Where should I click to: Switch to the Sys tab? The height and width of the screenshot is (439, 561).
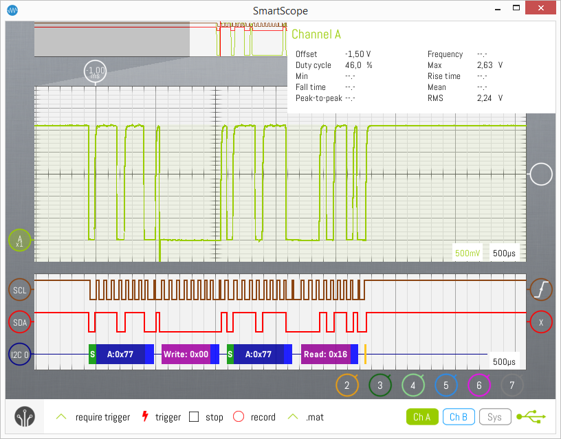pyautogui.click(x=494, y=416)
